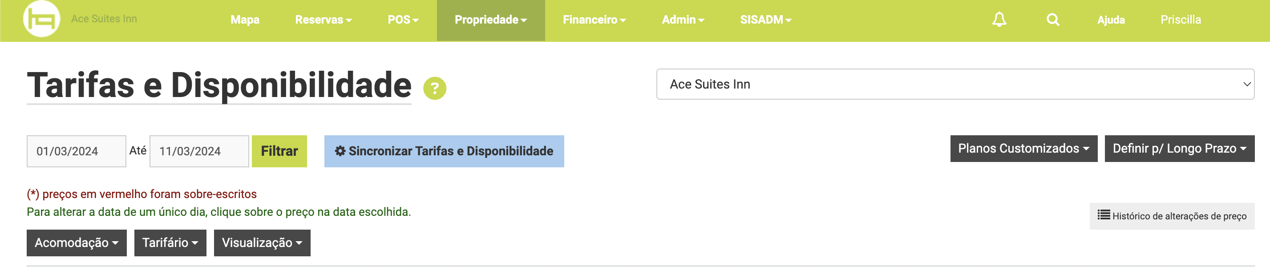Viewport: 1270px width, 267px height.
Task: Open the Financeiro menu
Action: [x=594, y=20]
